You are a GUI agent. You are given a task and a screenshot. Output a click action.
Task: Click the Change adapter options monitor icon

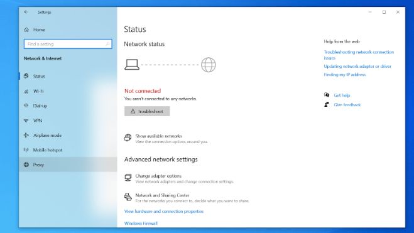point(128,178)
